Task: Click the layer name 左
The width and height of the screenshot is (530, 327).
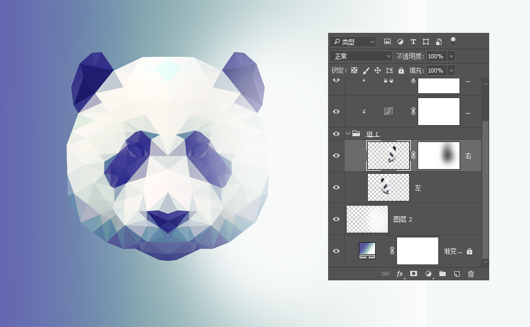Action: point(418,188)
